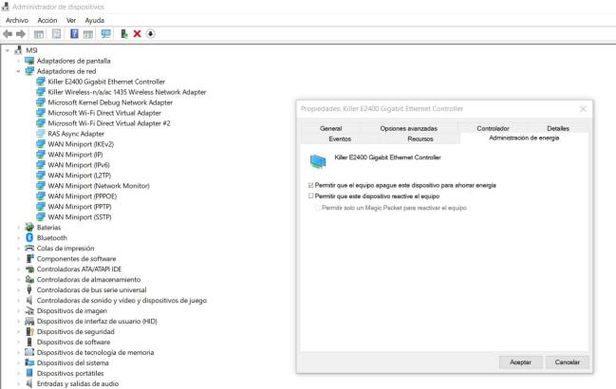616x389 pixels.
Task: Select WAN Miniport (L2TP)
Action: [x=80, y=176]
